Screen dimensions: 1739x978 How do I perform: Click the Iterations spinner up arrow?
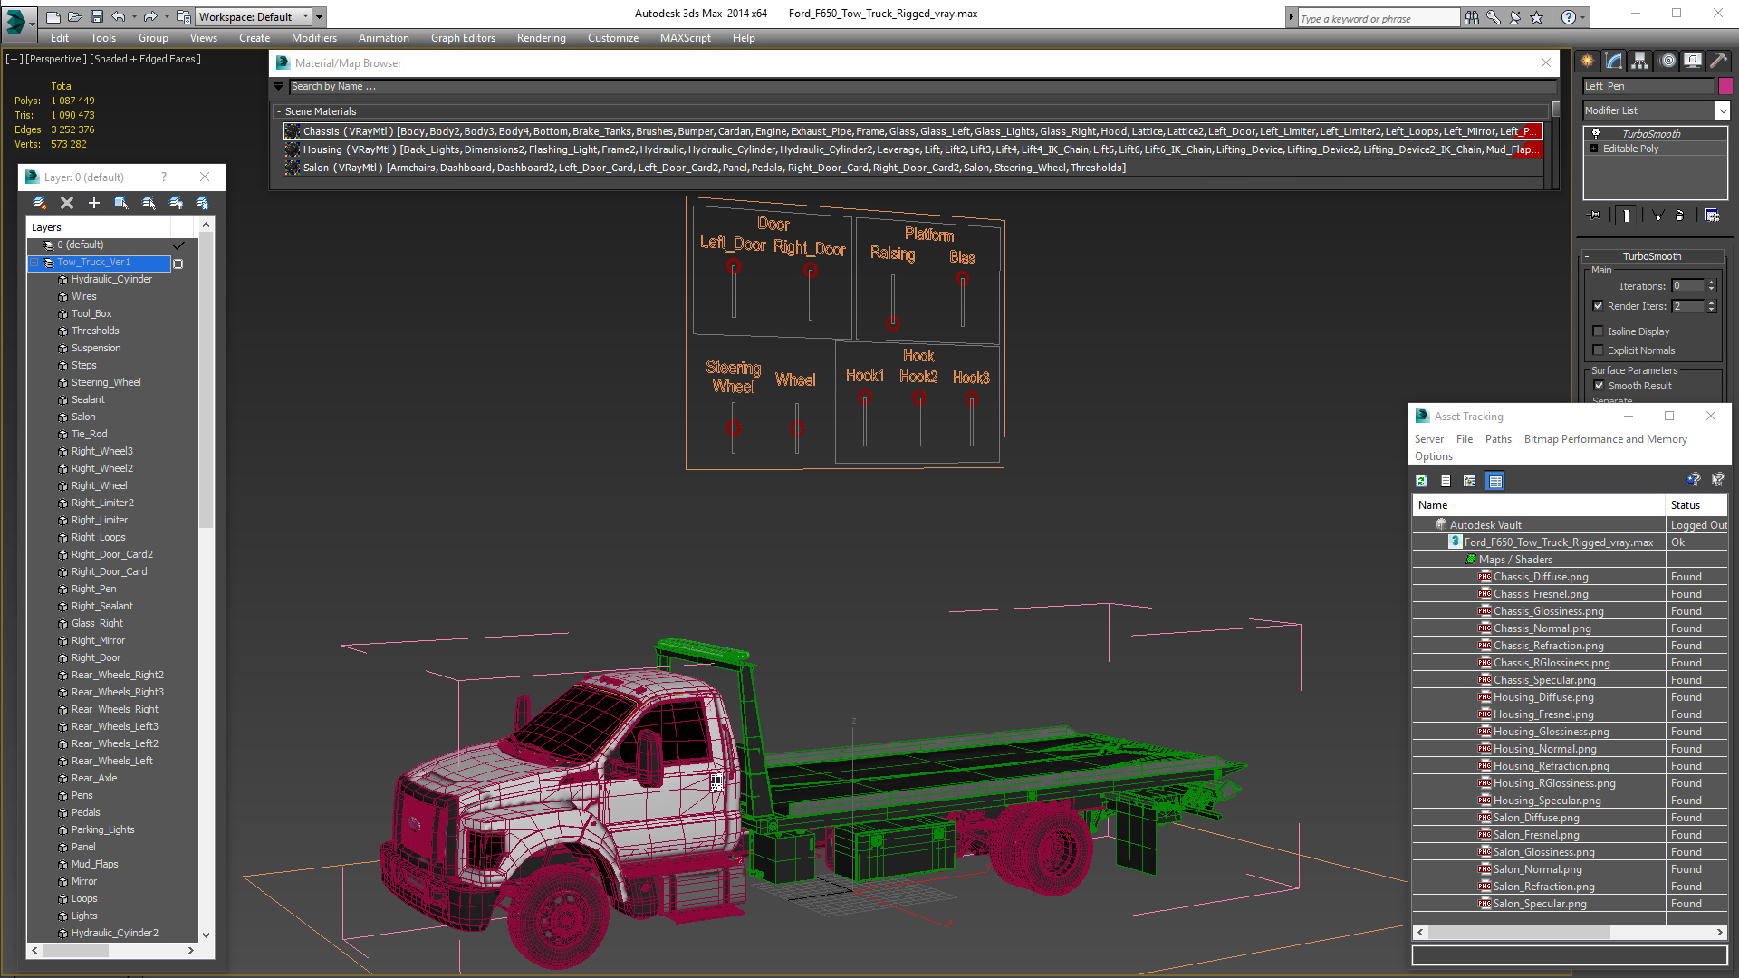(x=1712, y=283)
